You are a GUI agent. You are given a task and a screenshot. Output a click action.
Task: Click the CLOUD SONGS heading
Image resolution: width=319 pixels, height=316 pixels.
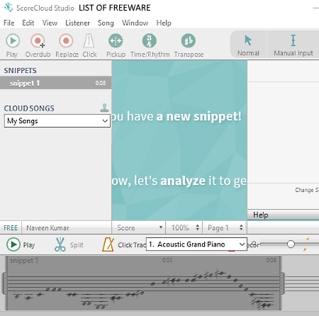tap(29, 108)
